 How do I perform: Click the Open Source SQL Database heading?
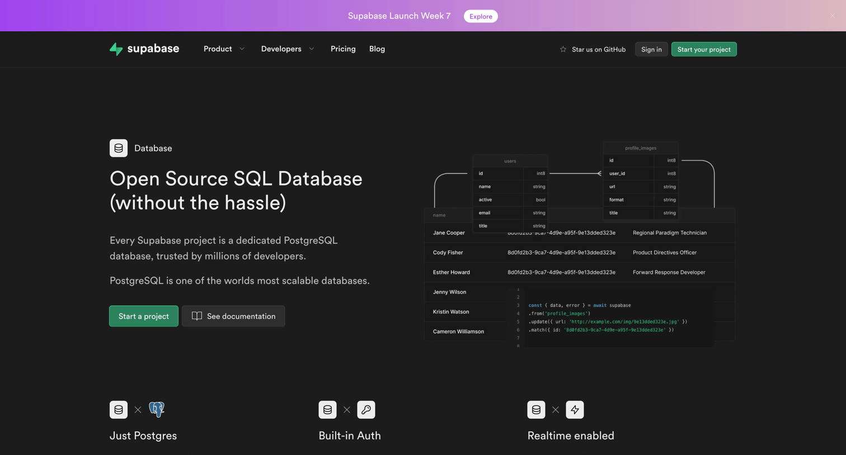tap(236, 191)
